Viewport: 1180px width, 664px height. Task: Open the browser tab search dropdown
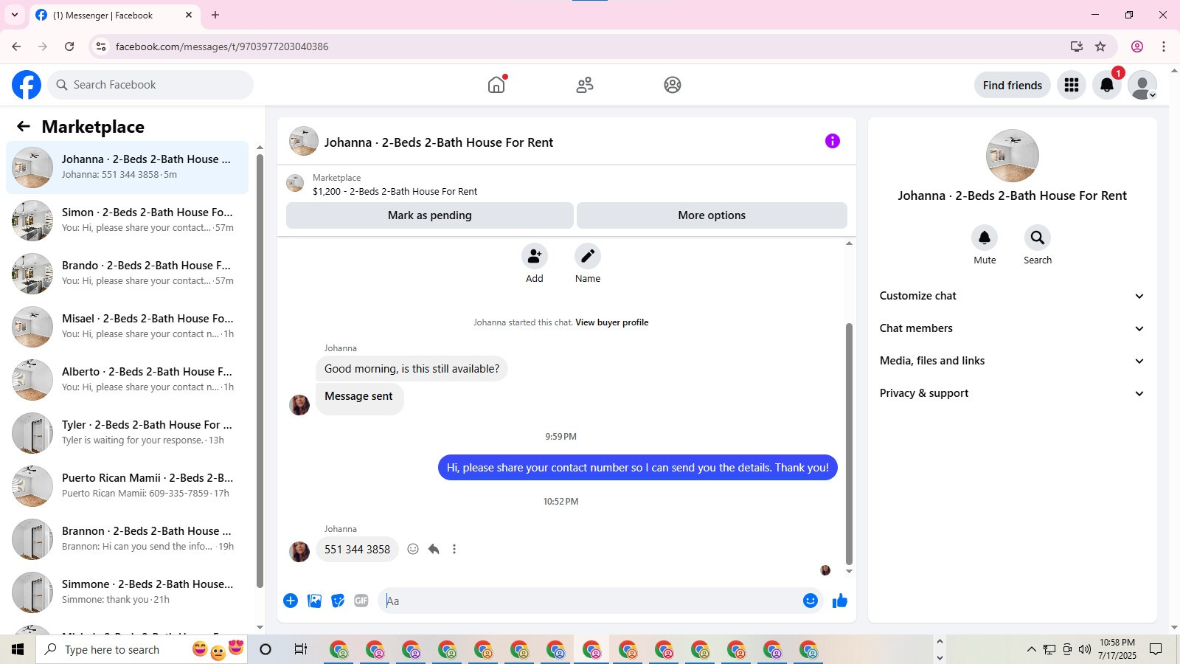pyautogui.click(x=15, y=15)
